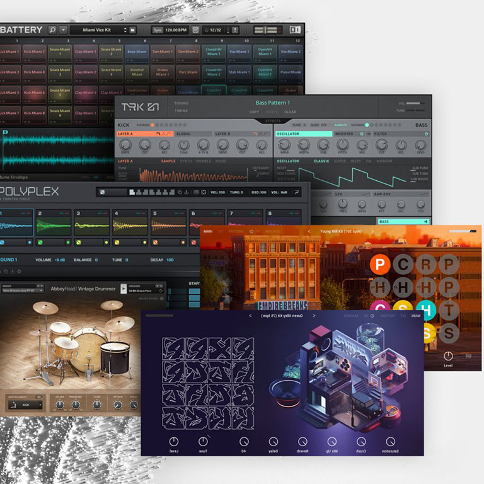Viewport: 484px width, 484px height.
Task: Expand the Battery dropdown arrow beside the search icon
Action: click(x=62, y=30)
